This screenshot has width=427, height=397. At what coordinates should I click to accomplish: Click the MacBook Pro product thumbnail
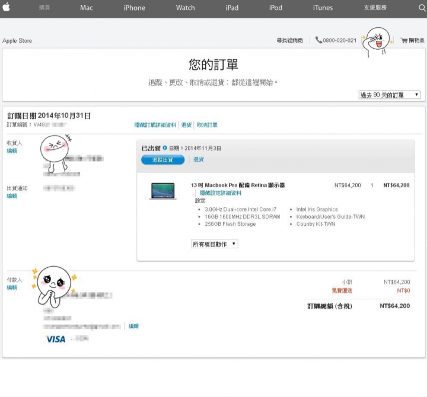click(163, 191)
